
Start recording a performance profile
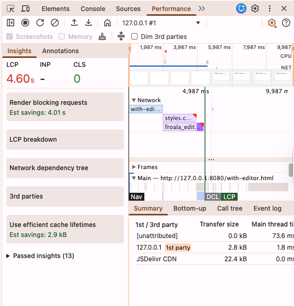click(25, 23)
